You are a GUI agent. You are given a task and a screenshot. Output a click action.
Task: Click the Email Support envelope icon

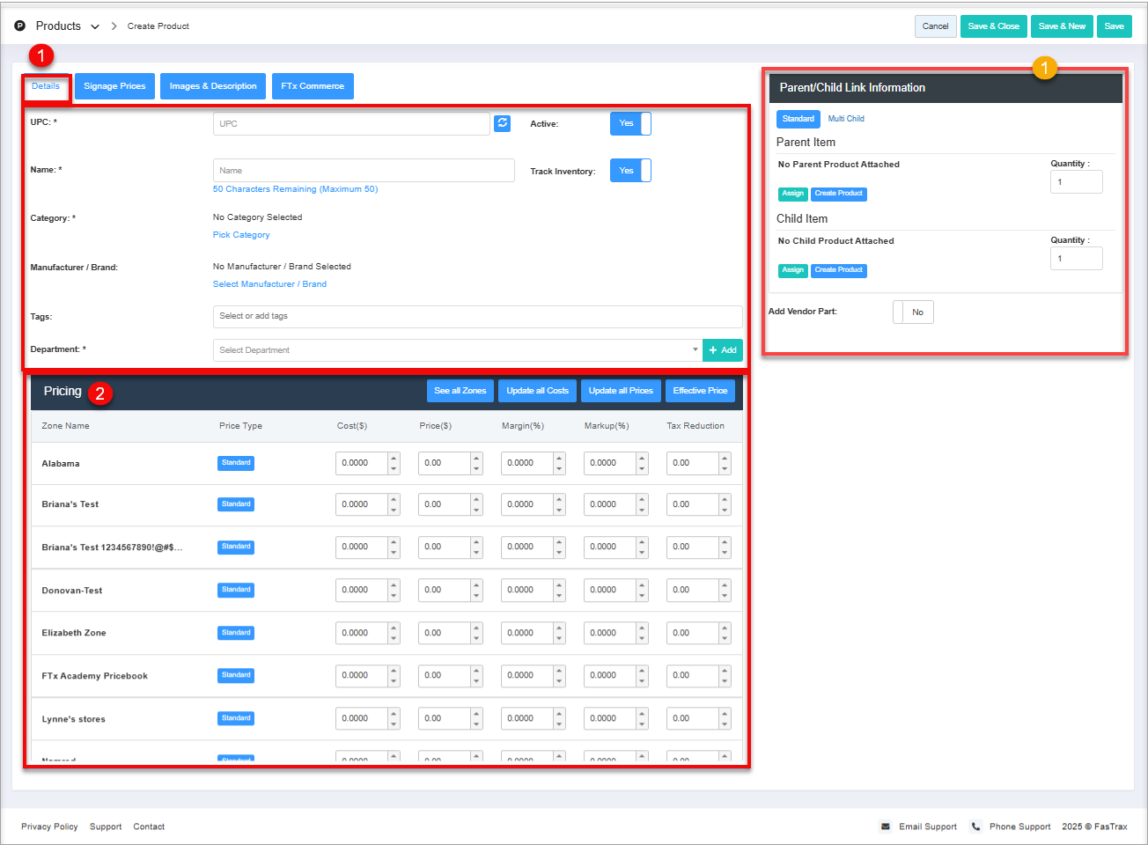pyautogui.click(x=885, y=827)
